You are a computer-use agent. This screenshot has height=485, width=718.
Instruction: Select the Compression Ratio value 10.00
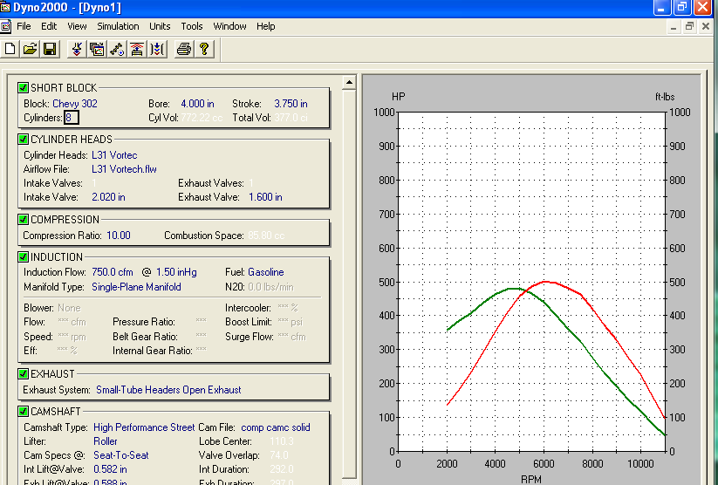click(119, 236)
